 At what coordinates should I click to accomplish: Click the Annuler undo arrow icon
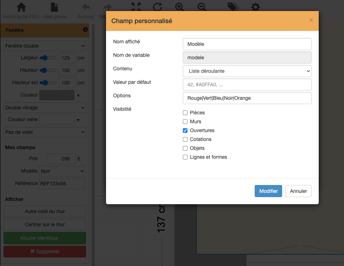(x=86, y=7)
